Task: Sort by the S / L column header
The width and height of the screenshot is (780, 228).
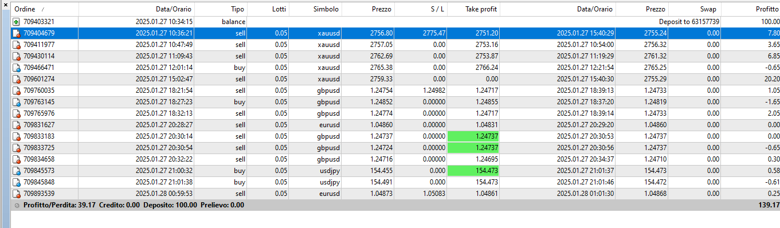Action: 421,10
